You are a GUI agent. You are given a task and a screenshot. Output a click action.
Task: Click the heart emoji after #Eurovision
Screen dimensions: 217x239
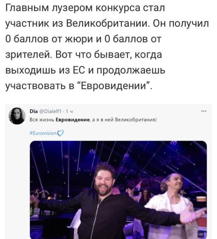(60, 133)
